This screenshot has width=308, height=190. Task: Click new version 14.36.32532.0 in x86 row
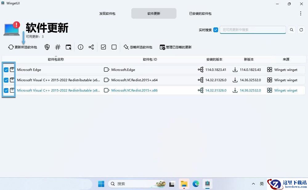[250, 90]
